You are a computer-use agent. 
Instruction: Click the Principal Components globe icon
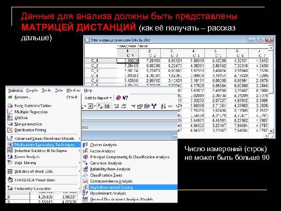[85, 157]
